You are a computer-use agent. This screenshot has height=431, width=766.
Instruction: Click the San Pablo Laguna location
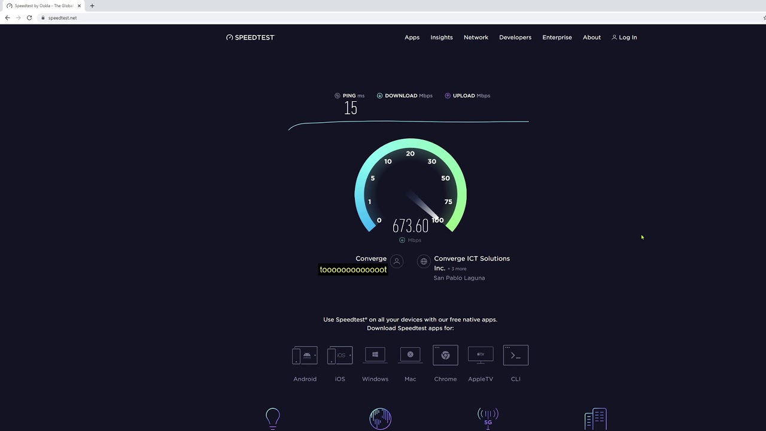coord(459,278)
